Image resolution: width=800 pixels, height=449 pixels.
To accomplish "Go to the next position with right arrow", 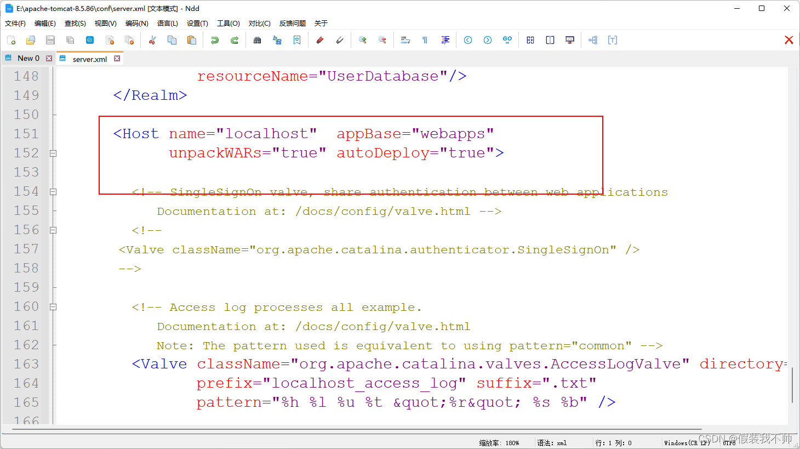I will [x=488, y=40].
